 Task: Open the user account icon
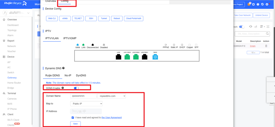point(267,4)
